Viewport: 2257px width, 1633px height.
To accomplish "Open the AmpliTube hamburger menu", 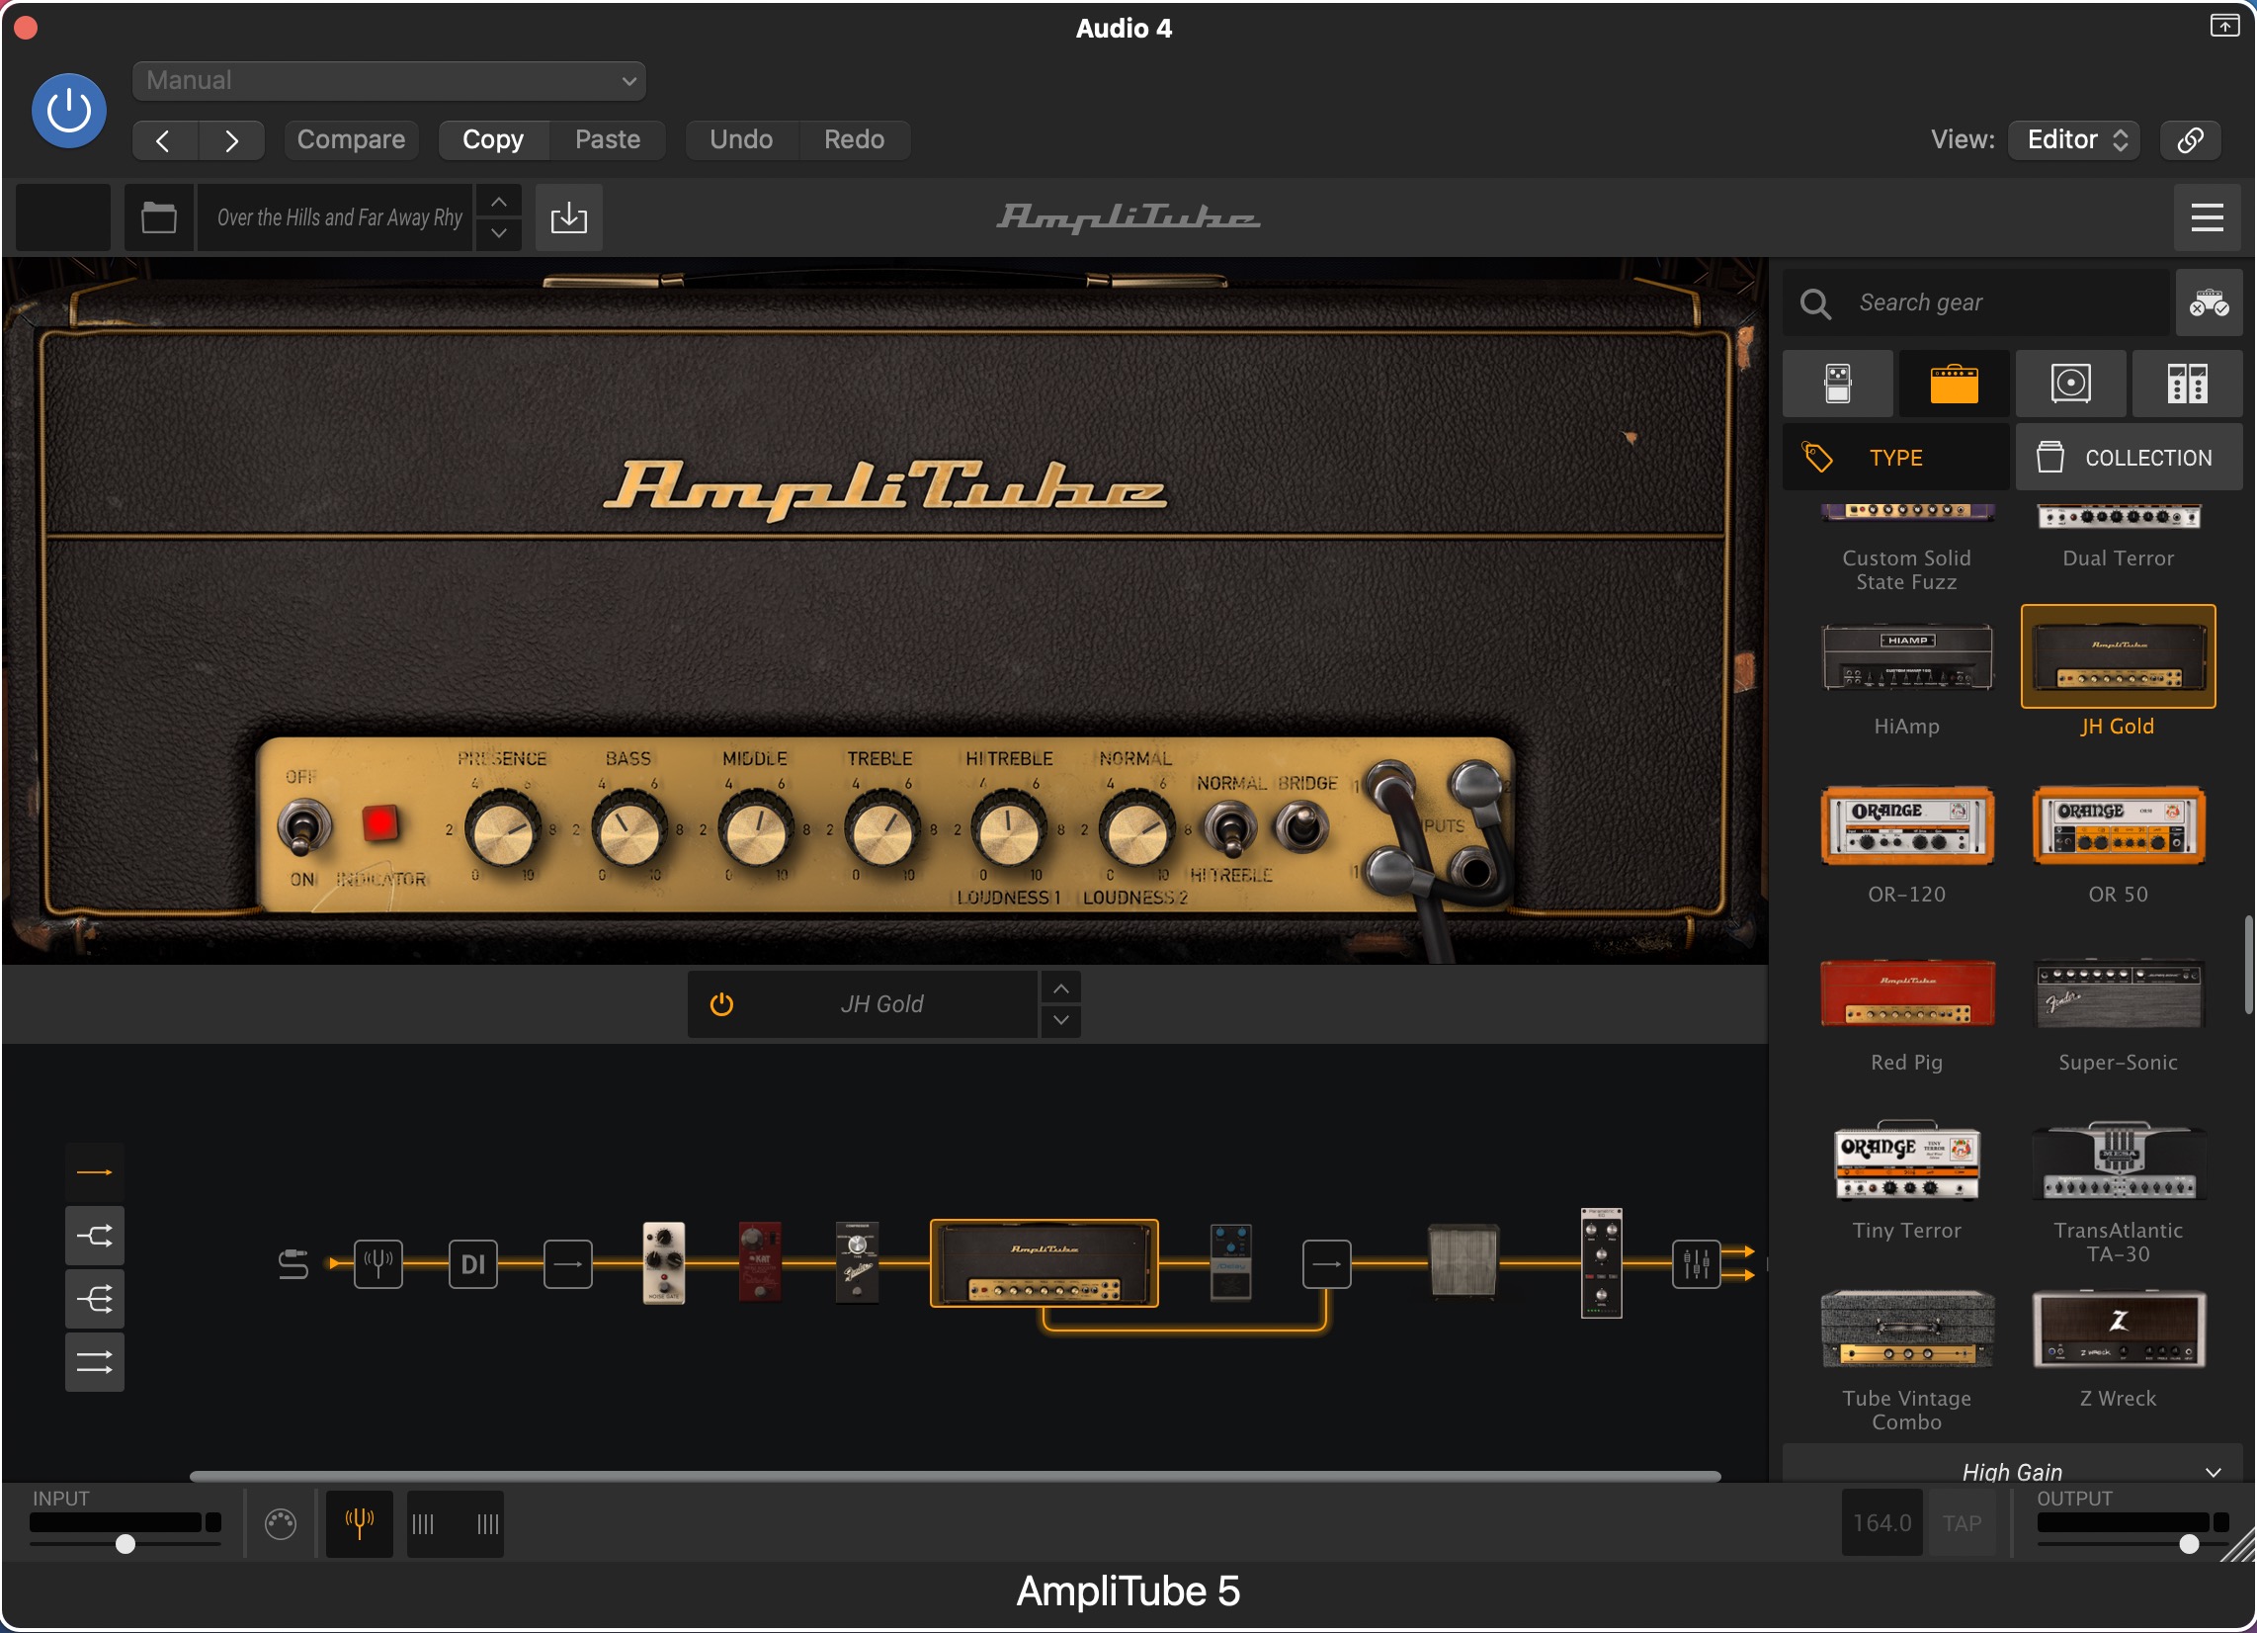I will coord(2208,217).
